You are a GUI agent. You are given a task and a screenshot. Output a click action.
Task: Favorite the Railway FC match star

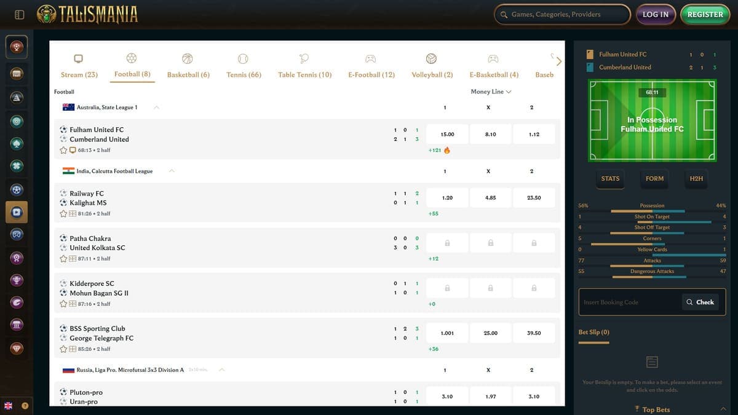pos(63,214)
